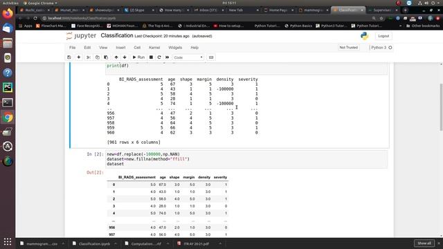
Task: Open the Python Basics bookmark
Action: tap(298, 26)
